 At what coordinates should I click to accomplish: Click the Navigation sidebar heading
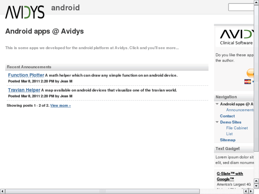(226, 97)
